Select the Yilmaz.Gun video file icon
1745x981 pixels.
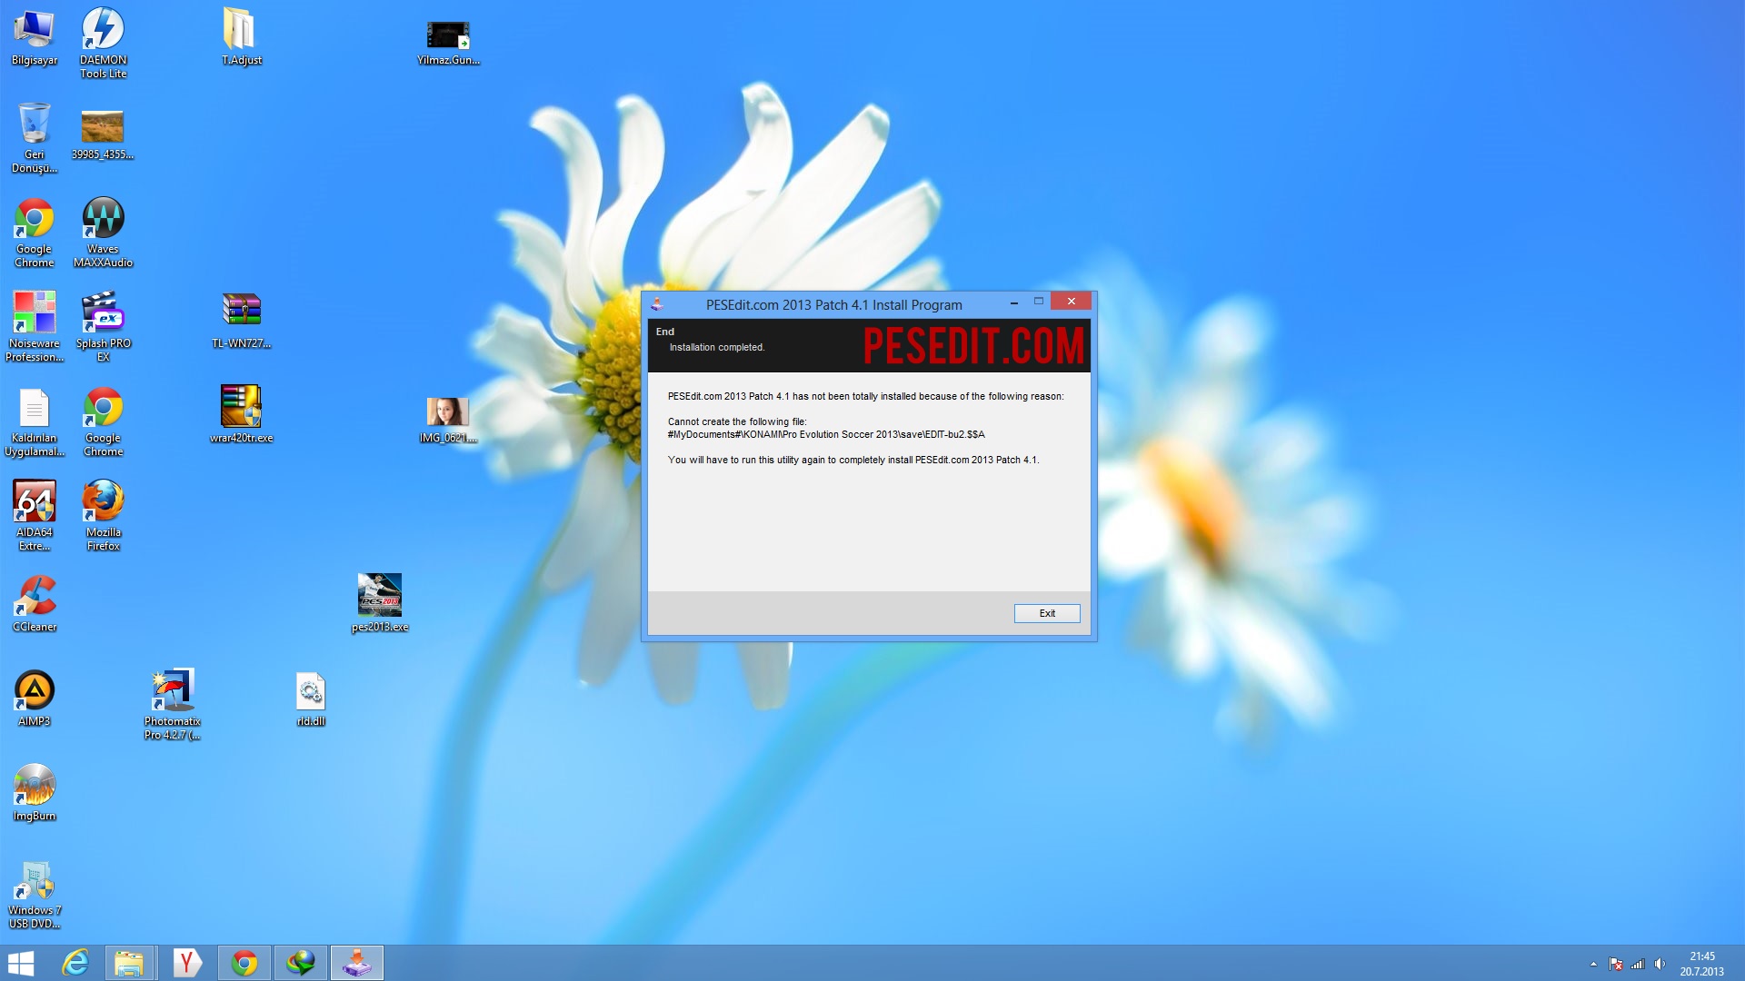[448, 43]
